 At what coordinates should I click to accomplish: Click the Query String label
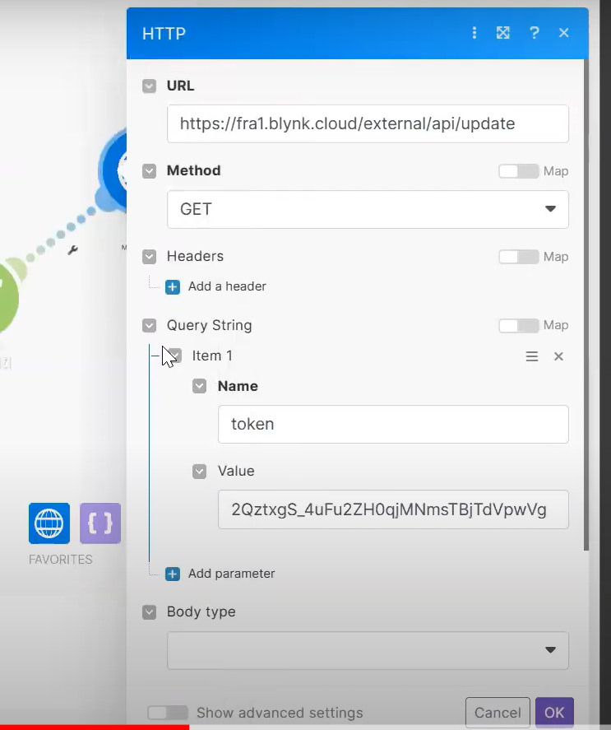click(x=210, y=325)
